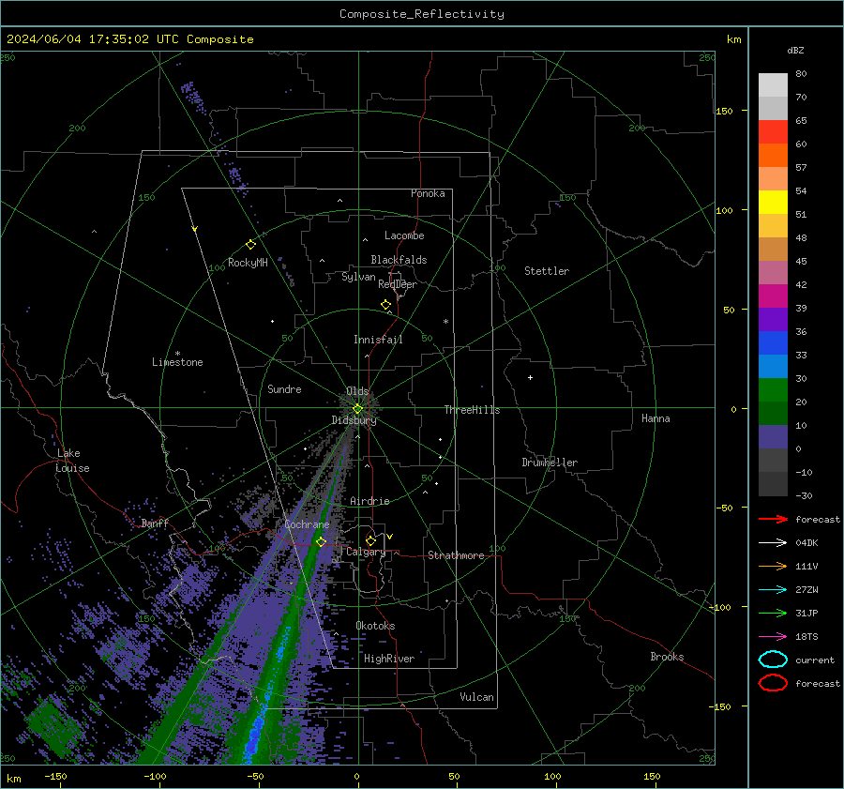The width and height of the screenshot is (844, 789).
Task: Click the Airdrie city label
Action: point(369,501)
